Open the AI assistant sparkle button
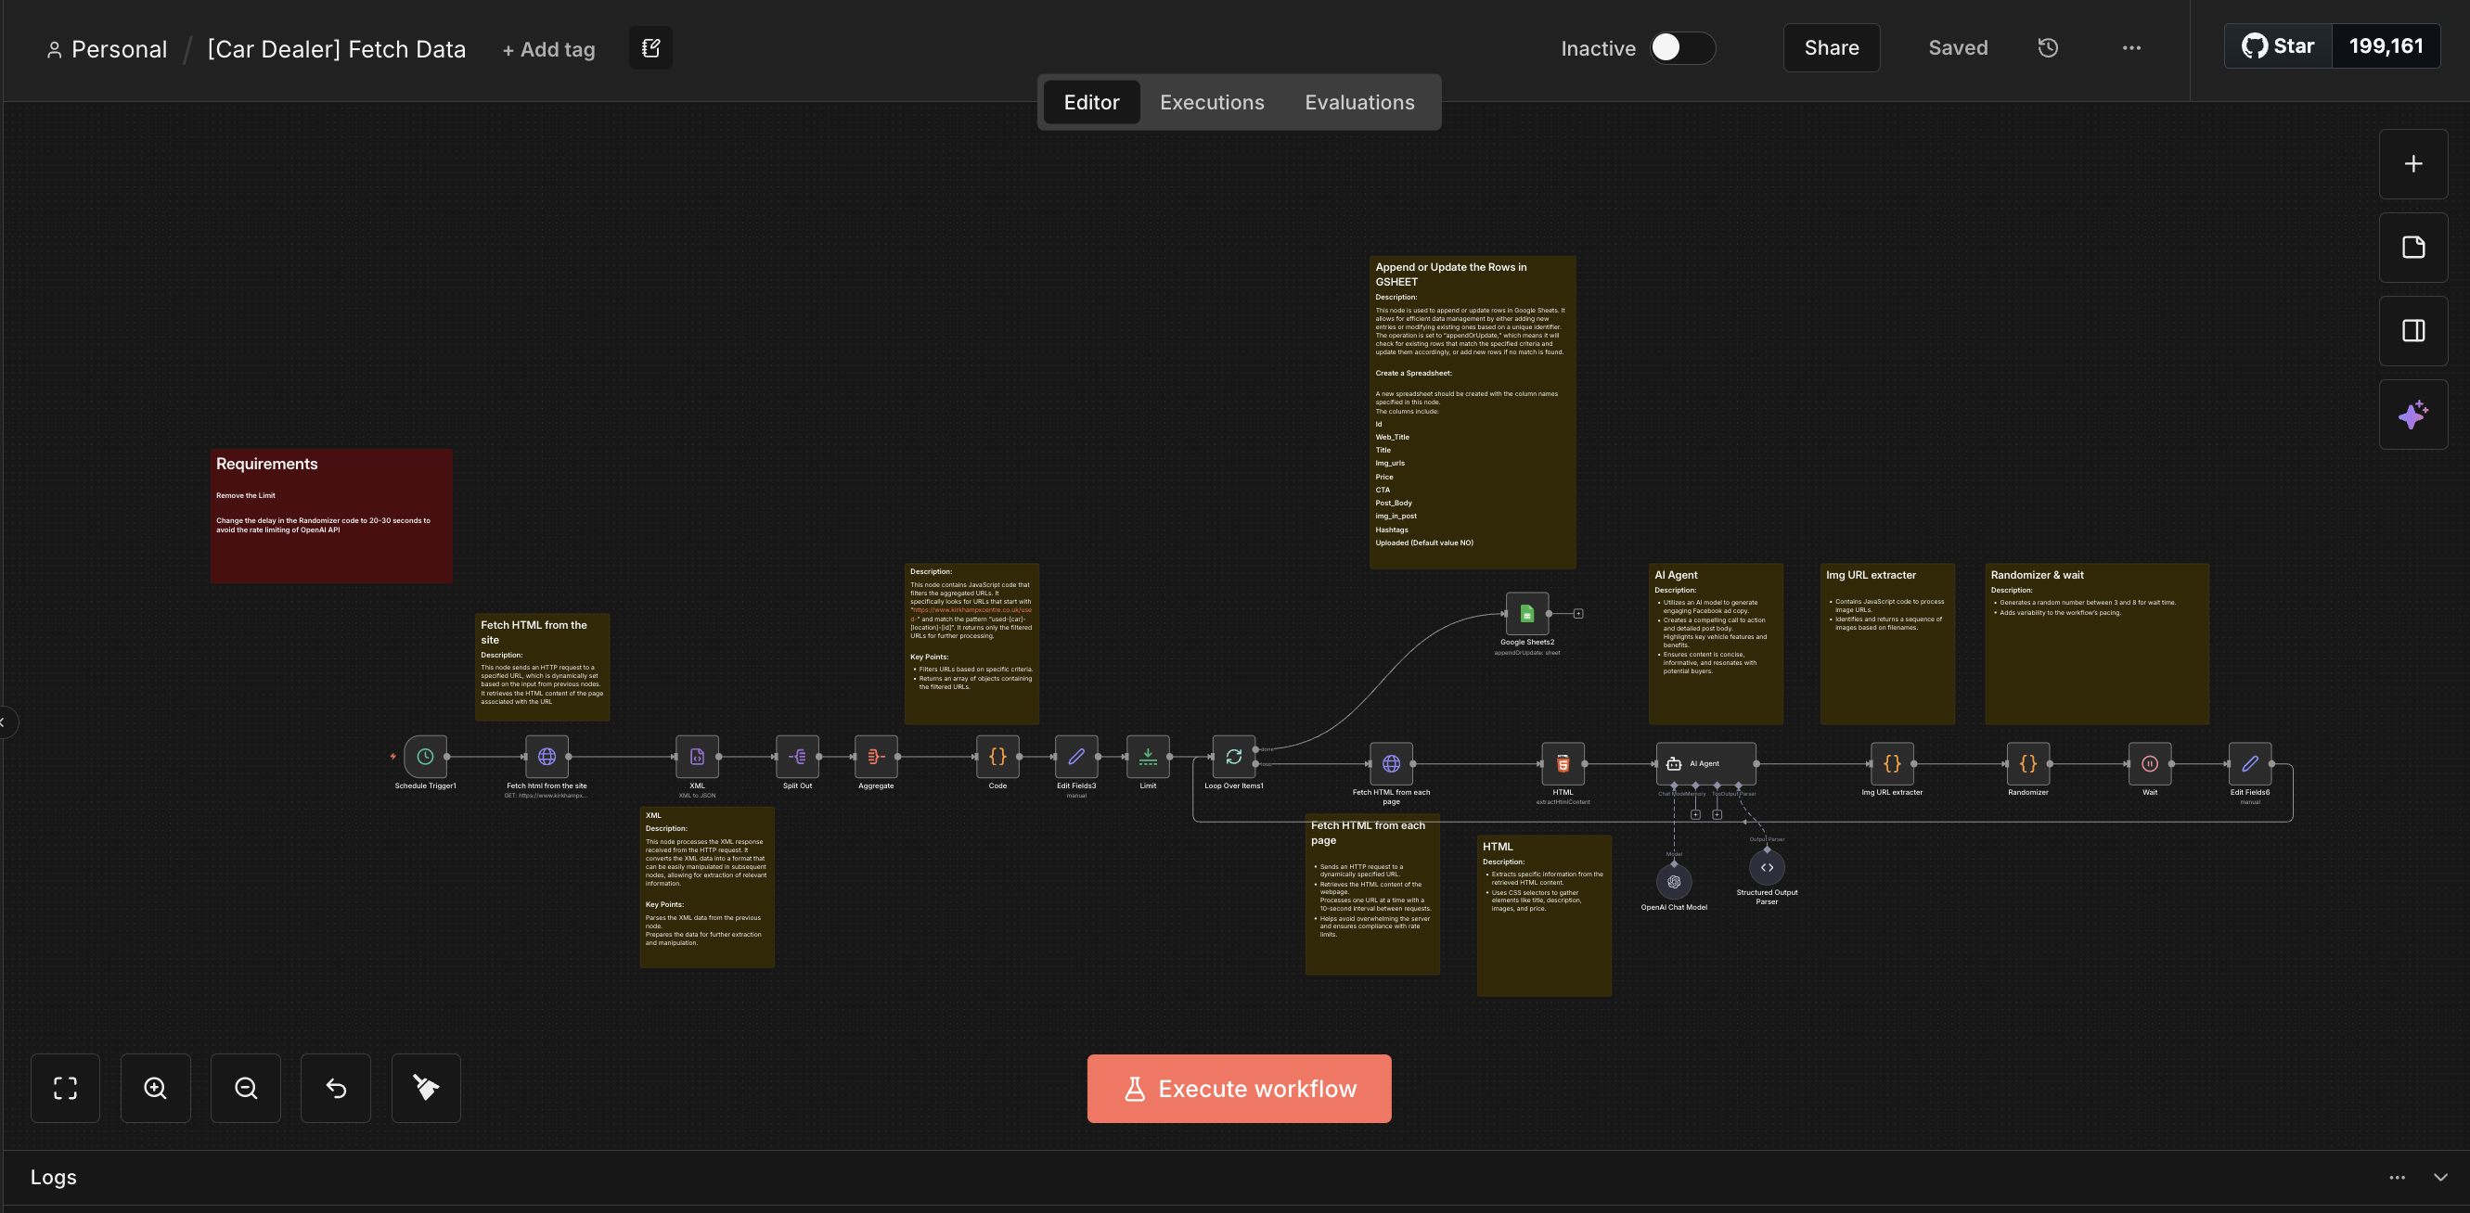Screen dimensions: 2470x1213 [2413, 415]
